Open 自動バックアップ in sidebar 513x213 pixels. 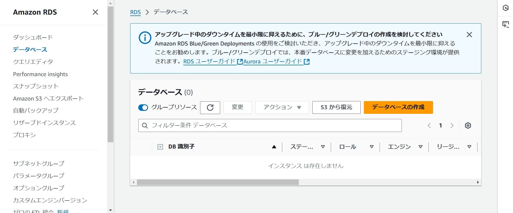tap(36, 111)
